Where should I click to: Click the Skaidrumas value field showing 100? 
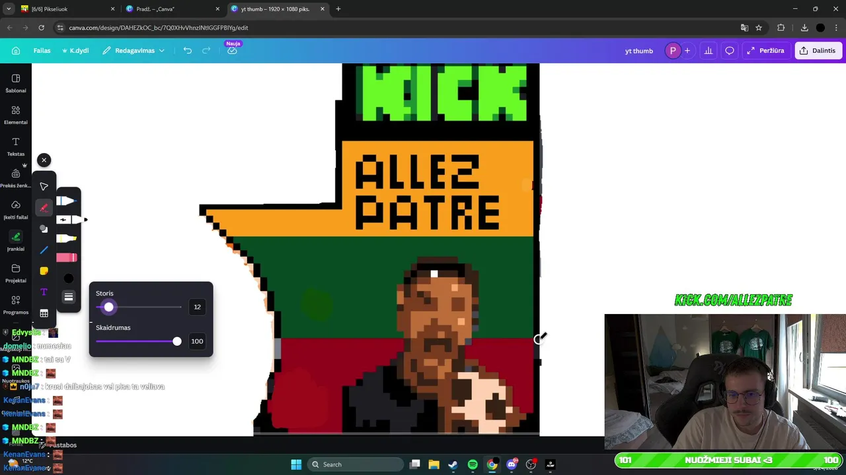point(197,341)
